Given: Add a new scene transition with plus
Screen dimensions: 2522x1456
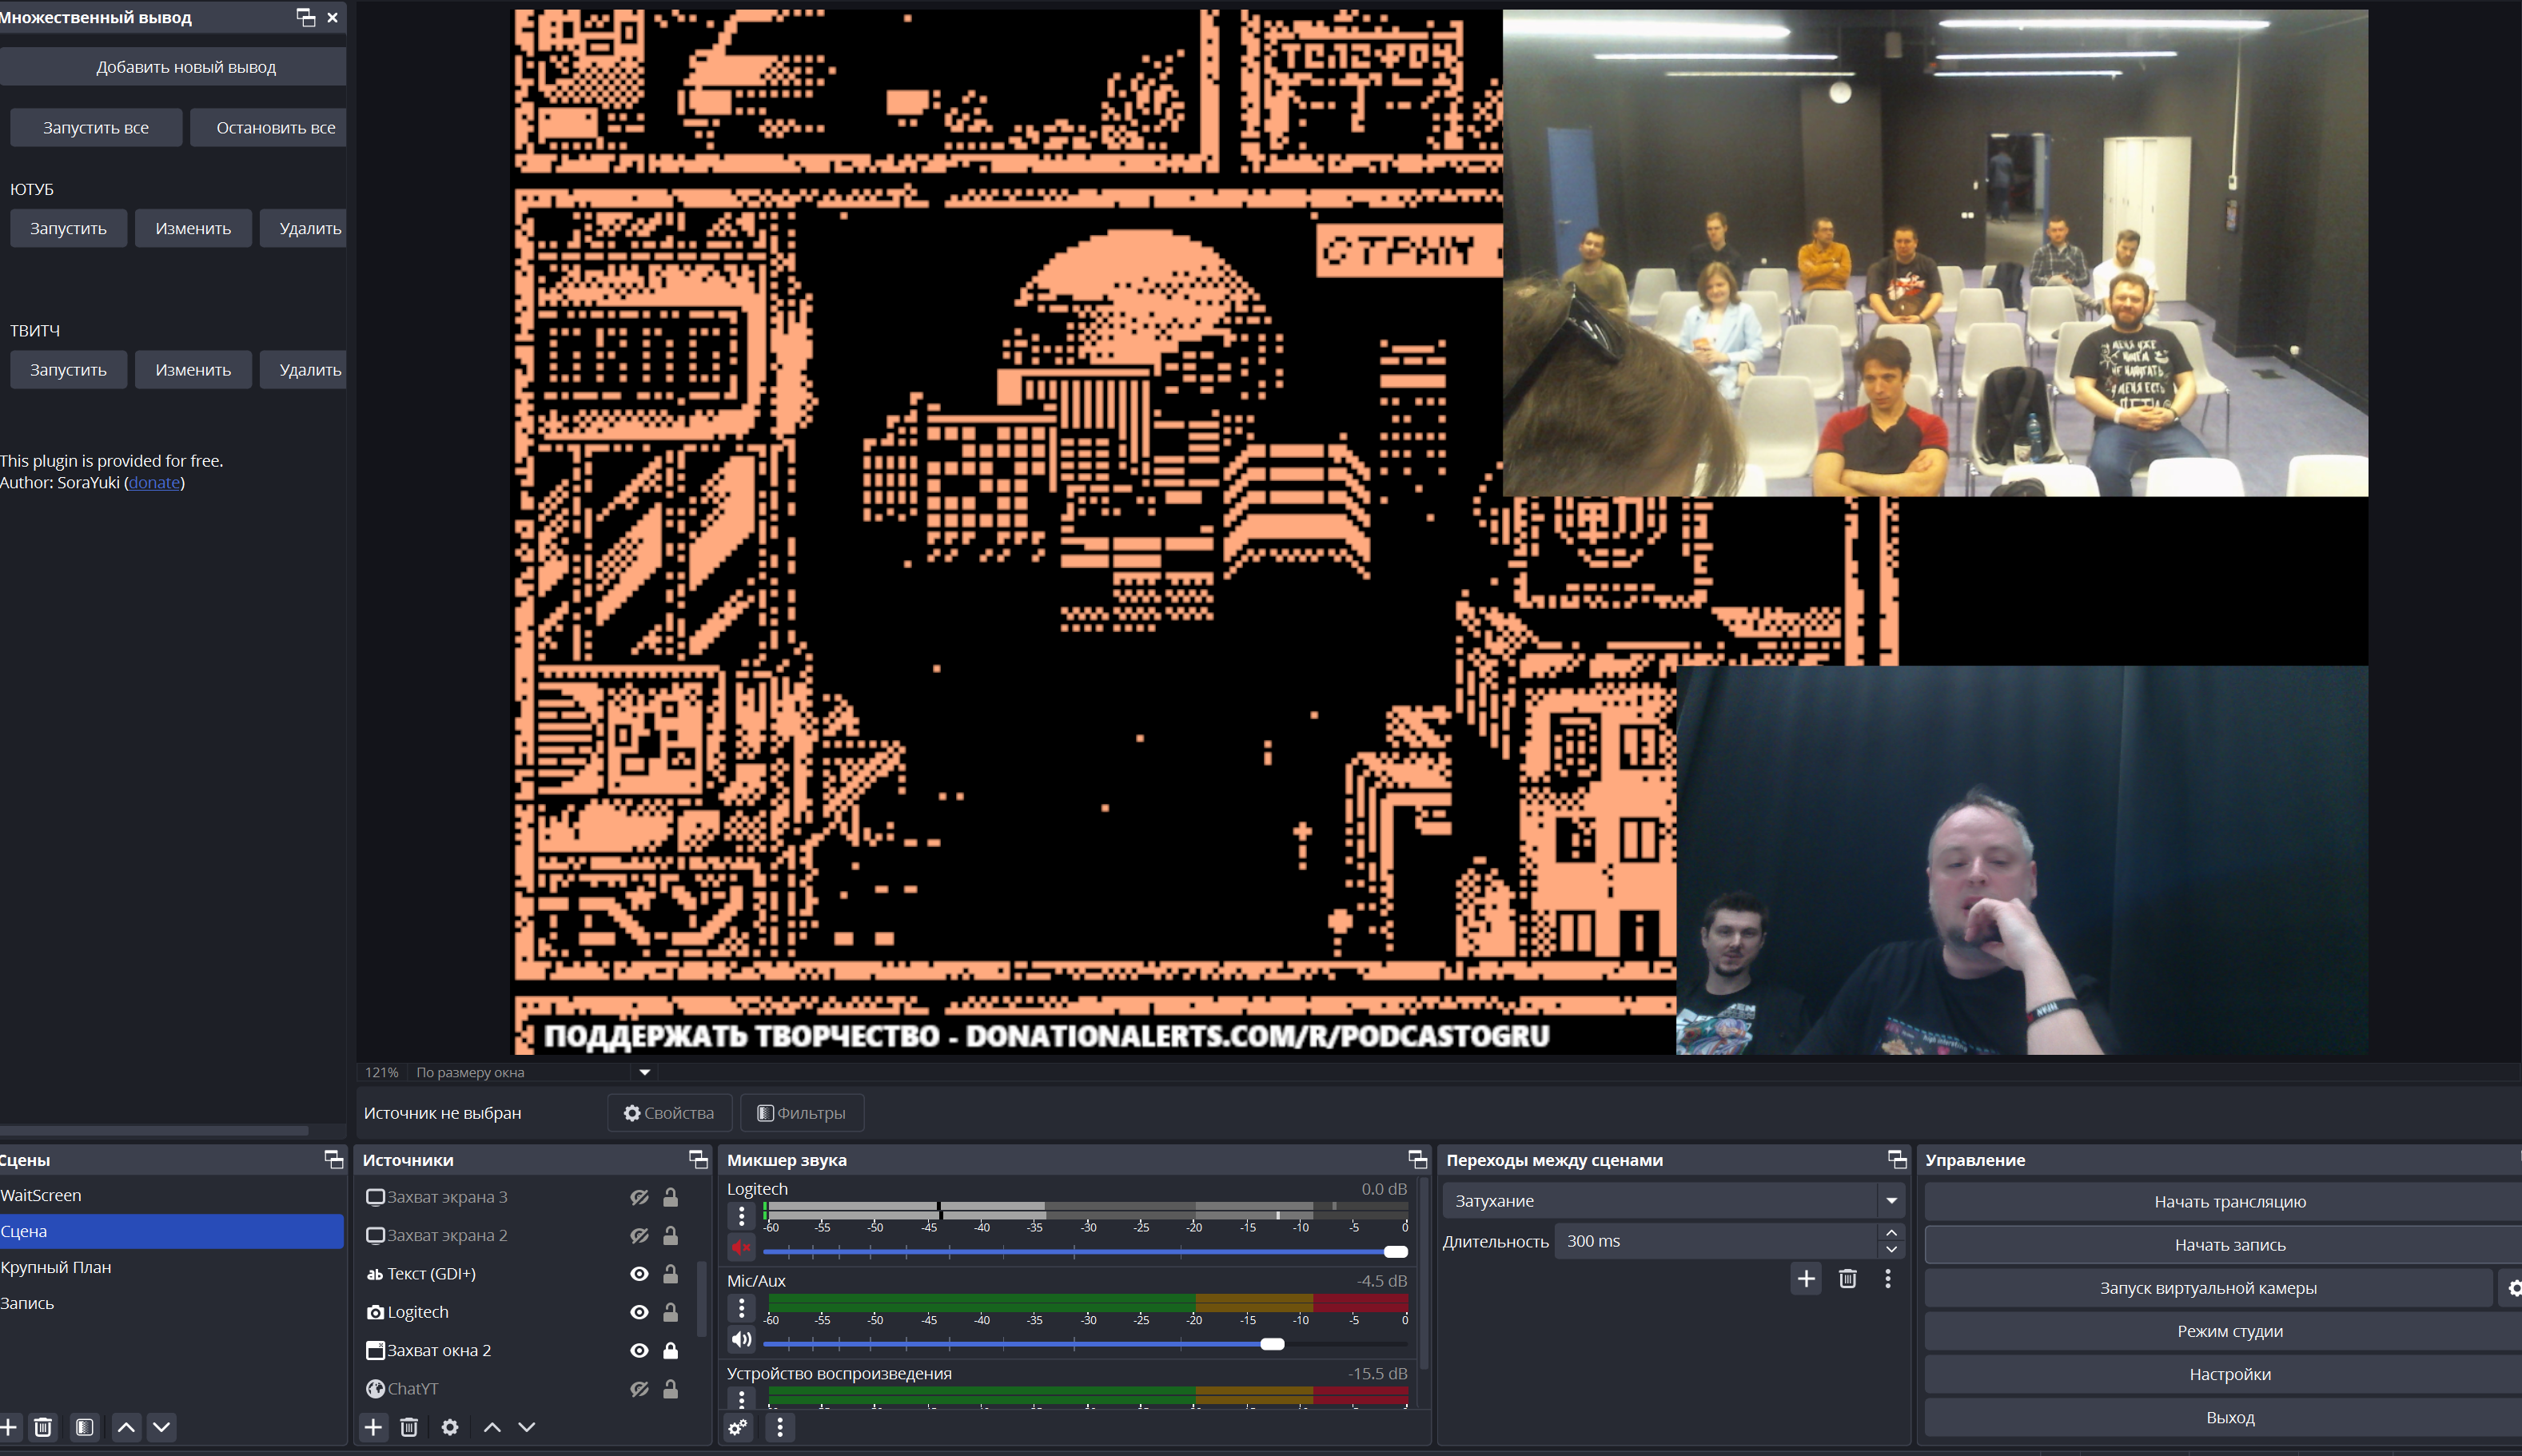Looking at the screenshot, I should tap(1806, 1278).
